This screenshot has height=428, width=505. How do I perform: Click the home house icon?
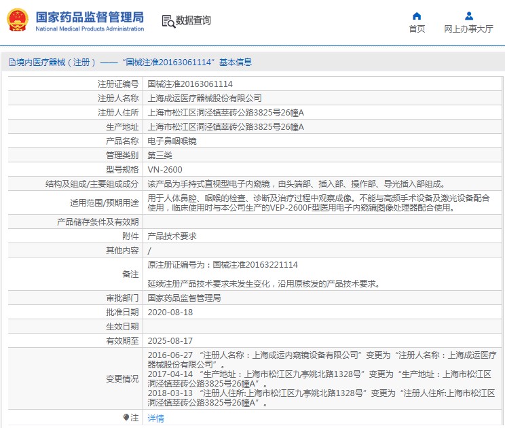coord(417,16)
